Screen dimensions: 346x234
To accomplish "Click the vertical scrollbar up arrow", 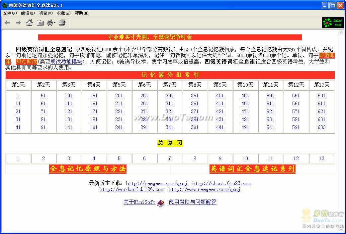I will 341,33.
